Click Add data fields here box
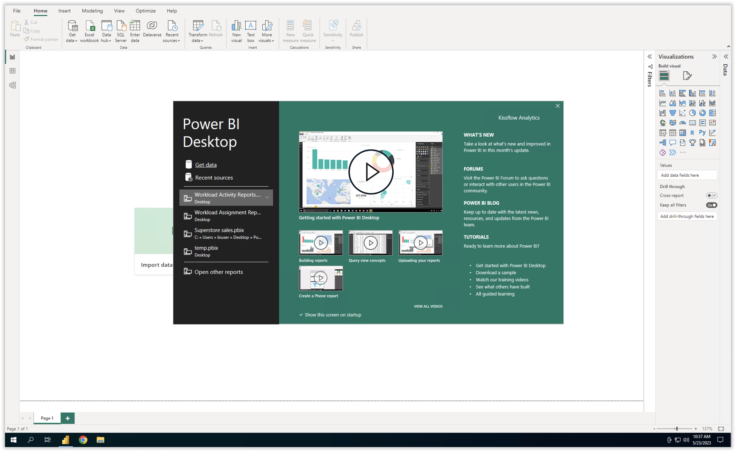 coord(687,175)
